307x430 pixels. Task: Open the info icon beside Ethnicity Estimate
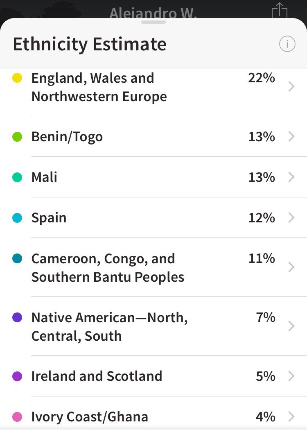point(287,44)
